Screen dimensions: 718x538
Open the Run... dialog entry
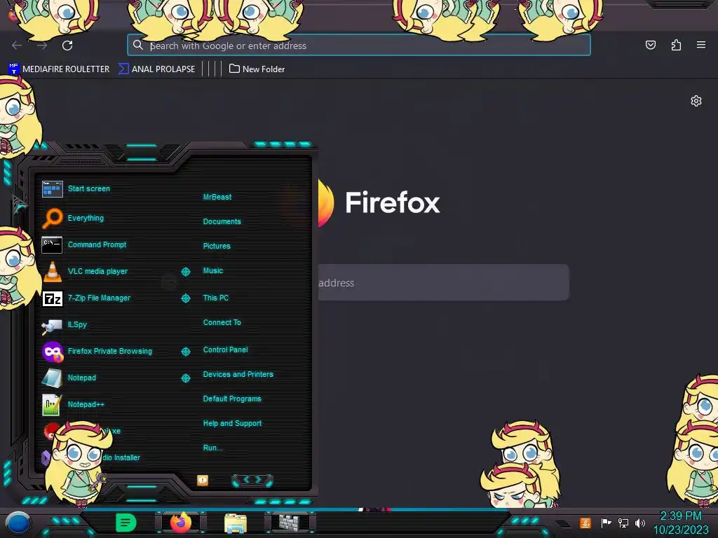coord(212,448)
